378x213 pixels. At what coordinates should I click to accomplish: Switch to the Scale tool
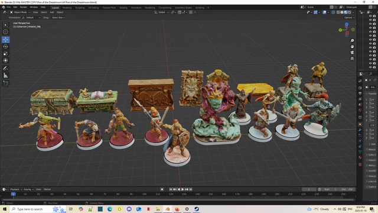[5, 53]
